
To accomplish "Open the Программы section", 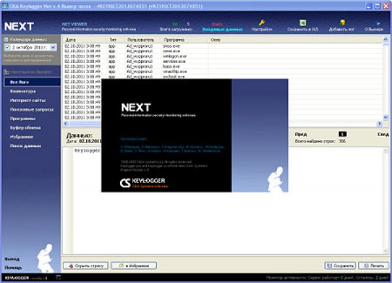I will [x=23, y=118].
